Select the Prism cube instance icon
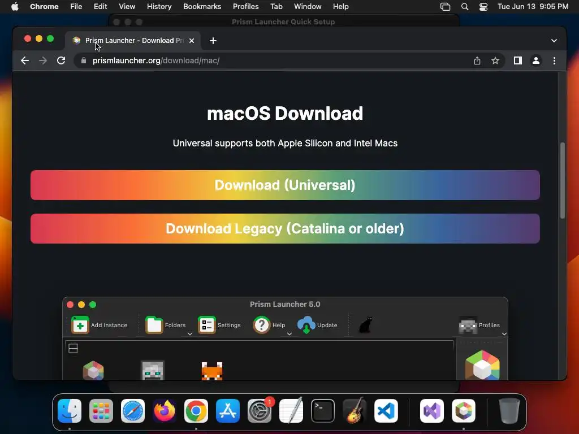 click(93, 370)
